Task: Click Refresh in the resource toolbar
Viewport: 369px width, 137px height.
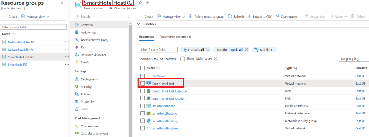Action: [x=236, y=16]
